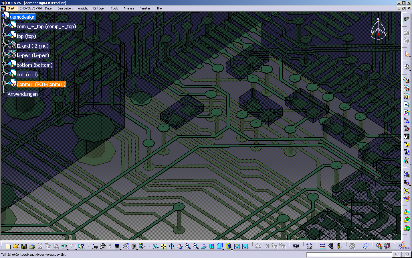Expand the Contour (PCB-Contour) node

tap(4, 83)
